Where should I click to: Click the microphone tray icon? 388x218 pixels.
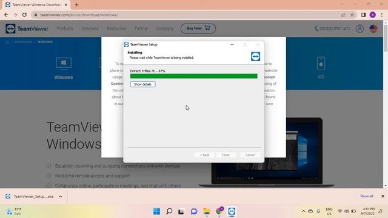tap(318, 211)
